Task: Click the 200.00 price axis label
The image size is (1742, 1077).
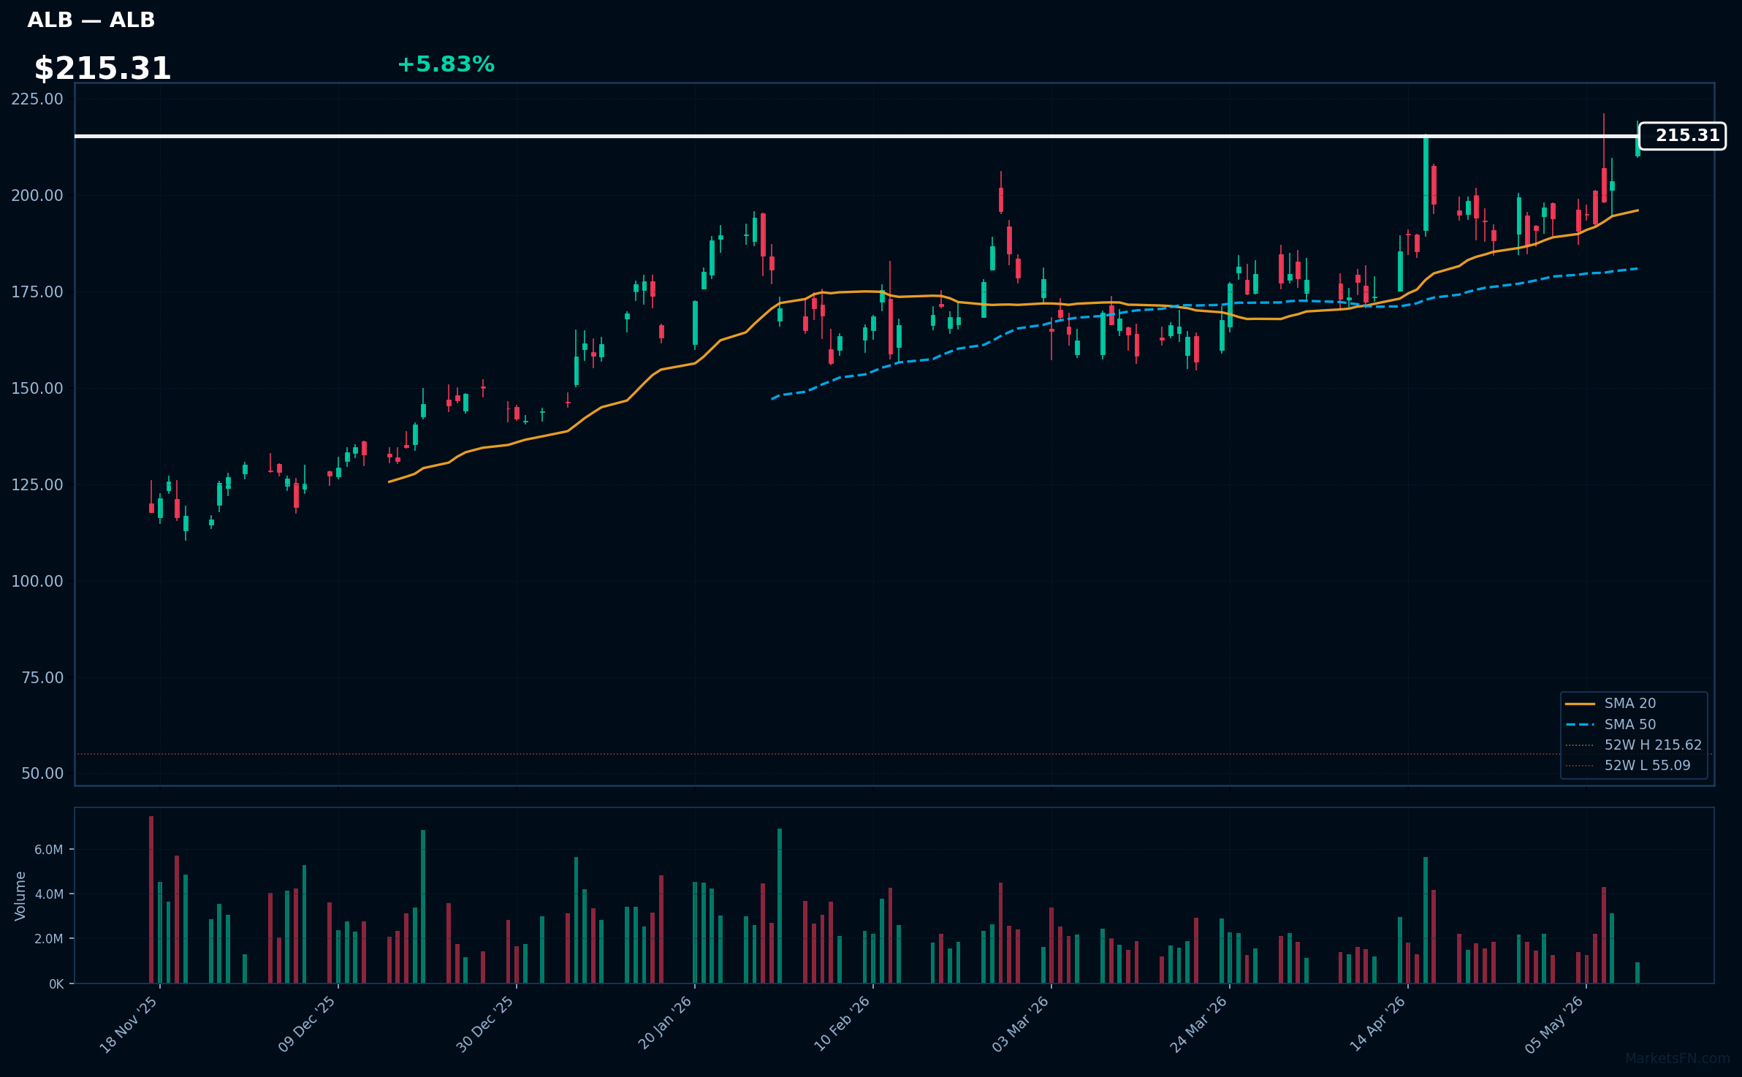Action: tap(37, 196)
